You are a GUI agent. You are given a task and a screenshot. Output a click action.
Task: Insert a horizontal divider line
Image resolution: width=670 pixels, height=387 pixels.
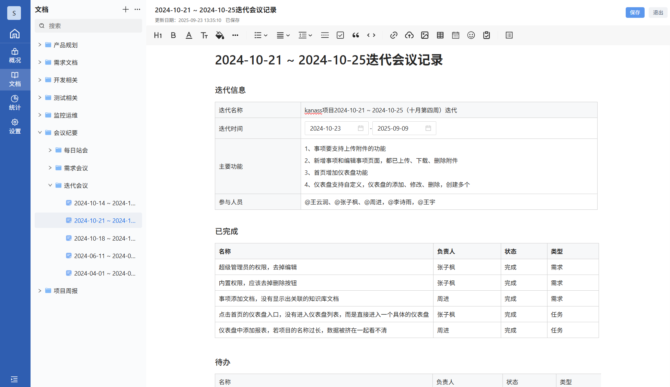pyautogui.click(x=325, y=35)
